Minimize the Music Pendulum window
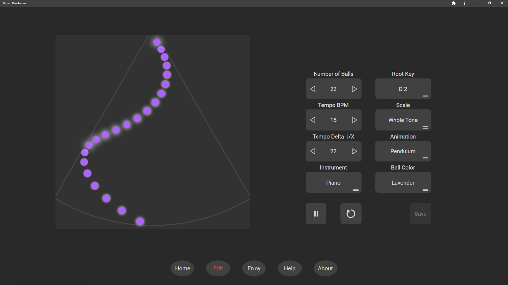Screen dimensions: 508x285 click(477, 3)
